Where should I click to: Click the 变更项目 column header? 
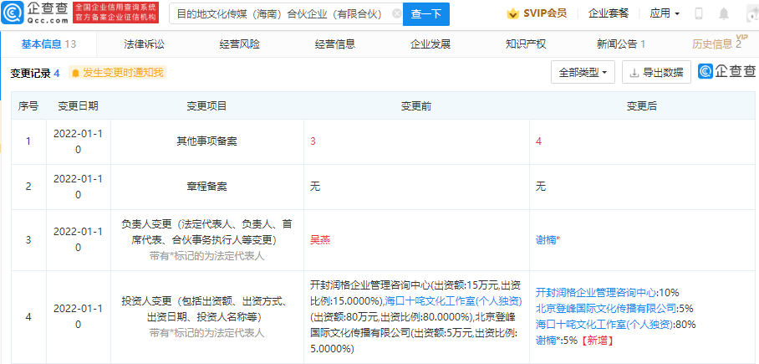[x=206, y=106]
